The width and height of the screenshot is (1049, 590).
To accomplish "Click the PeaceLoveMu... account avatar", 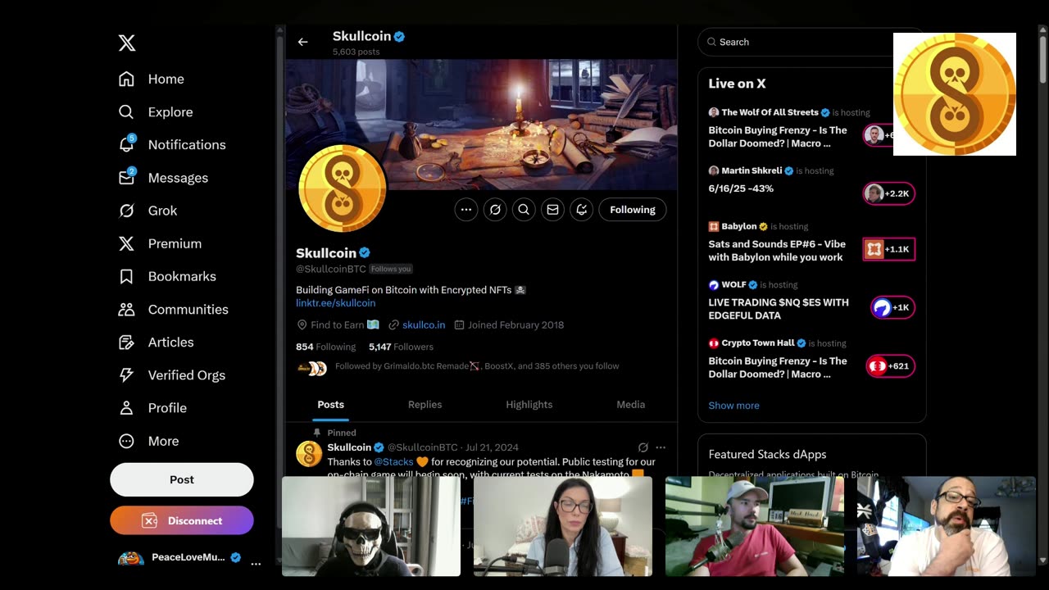I will point(131,558).
